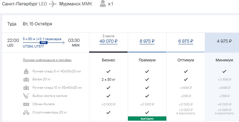Image resolution: width=239 pixels, height=122 pixels.
Task: Click the airplane icon between city names
Action: pyautogui.click(x=53, y=4)
